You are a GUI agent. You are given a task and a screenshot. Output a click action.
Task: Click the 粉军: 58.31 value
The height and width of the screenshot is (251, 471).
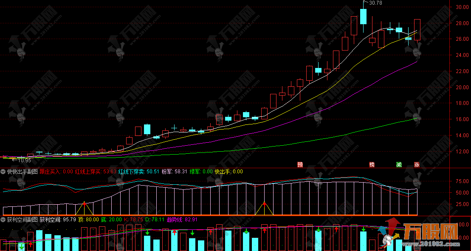[x=175, y=172]
